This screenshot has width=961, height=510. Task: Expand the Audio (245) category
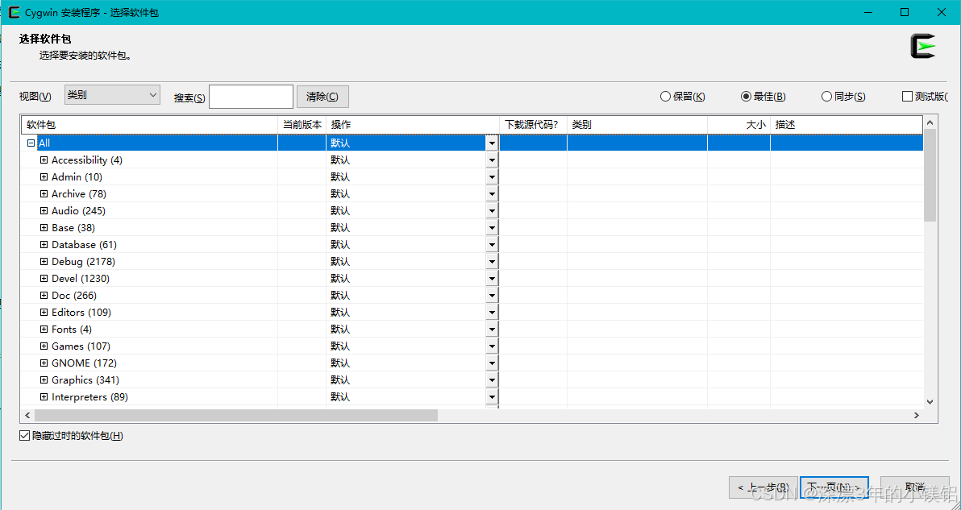coord(44,210)
